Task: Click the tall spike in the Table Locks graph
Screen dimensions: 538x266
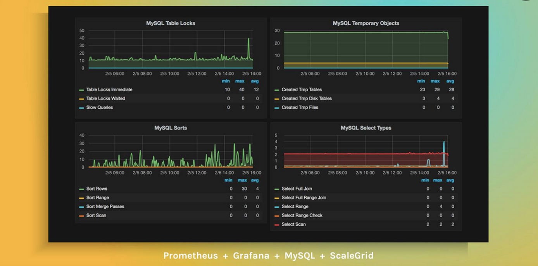Action: click(248, 38)
